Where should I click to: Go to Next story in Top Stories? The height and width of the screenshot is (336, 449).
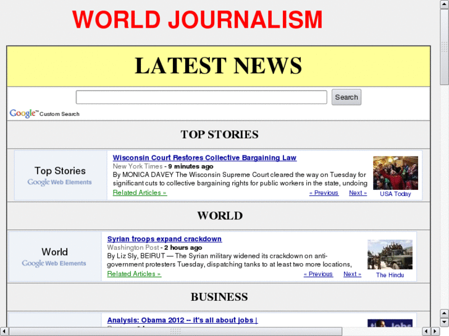(358, 193)
